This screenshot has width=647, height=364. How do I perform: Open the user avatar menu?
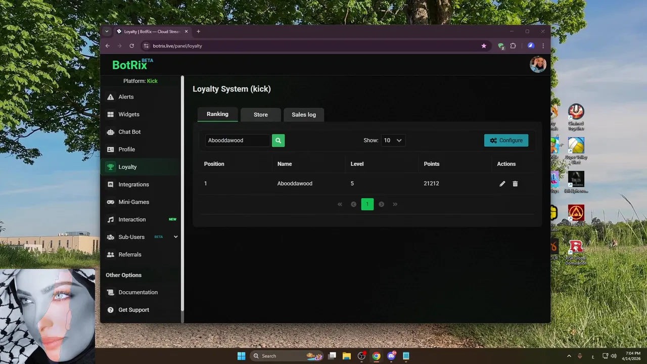tap(538, 64)
